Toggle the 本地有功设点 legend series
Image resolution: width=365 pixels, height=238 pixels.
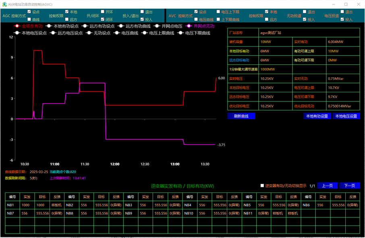(48, 26)
